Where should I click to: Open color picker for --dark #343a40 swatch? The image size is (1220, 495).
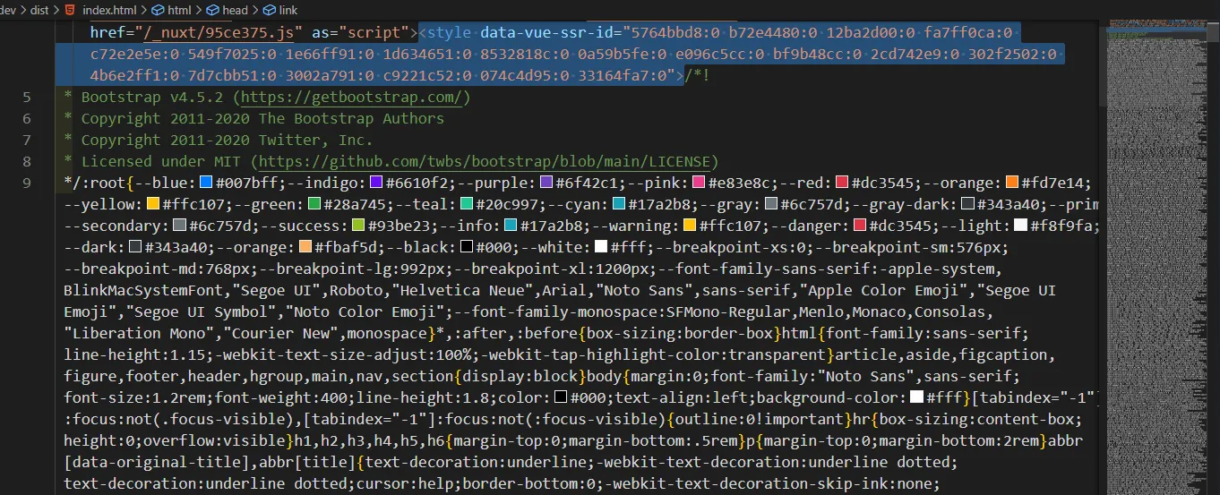(135, 248)
